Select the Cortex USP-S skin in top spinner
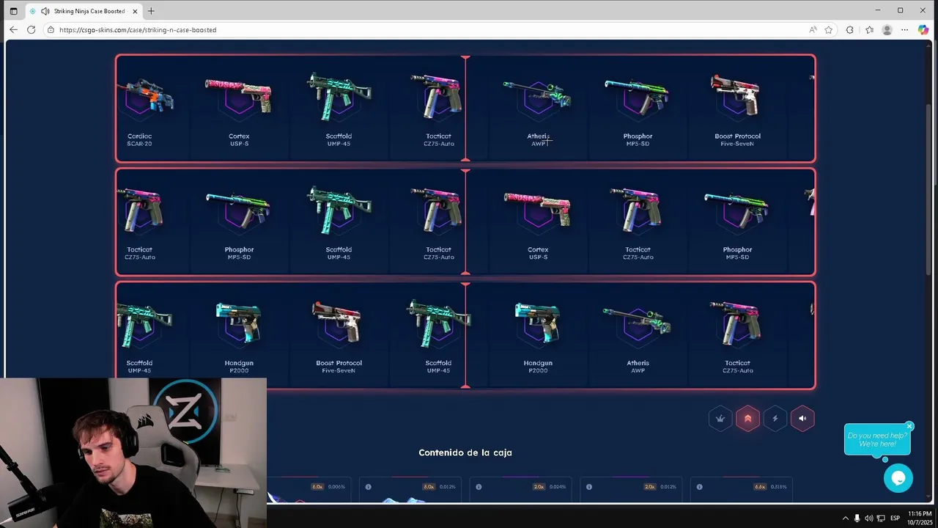The width and height of the screenshot is (938, 528). tap(239, 109)
